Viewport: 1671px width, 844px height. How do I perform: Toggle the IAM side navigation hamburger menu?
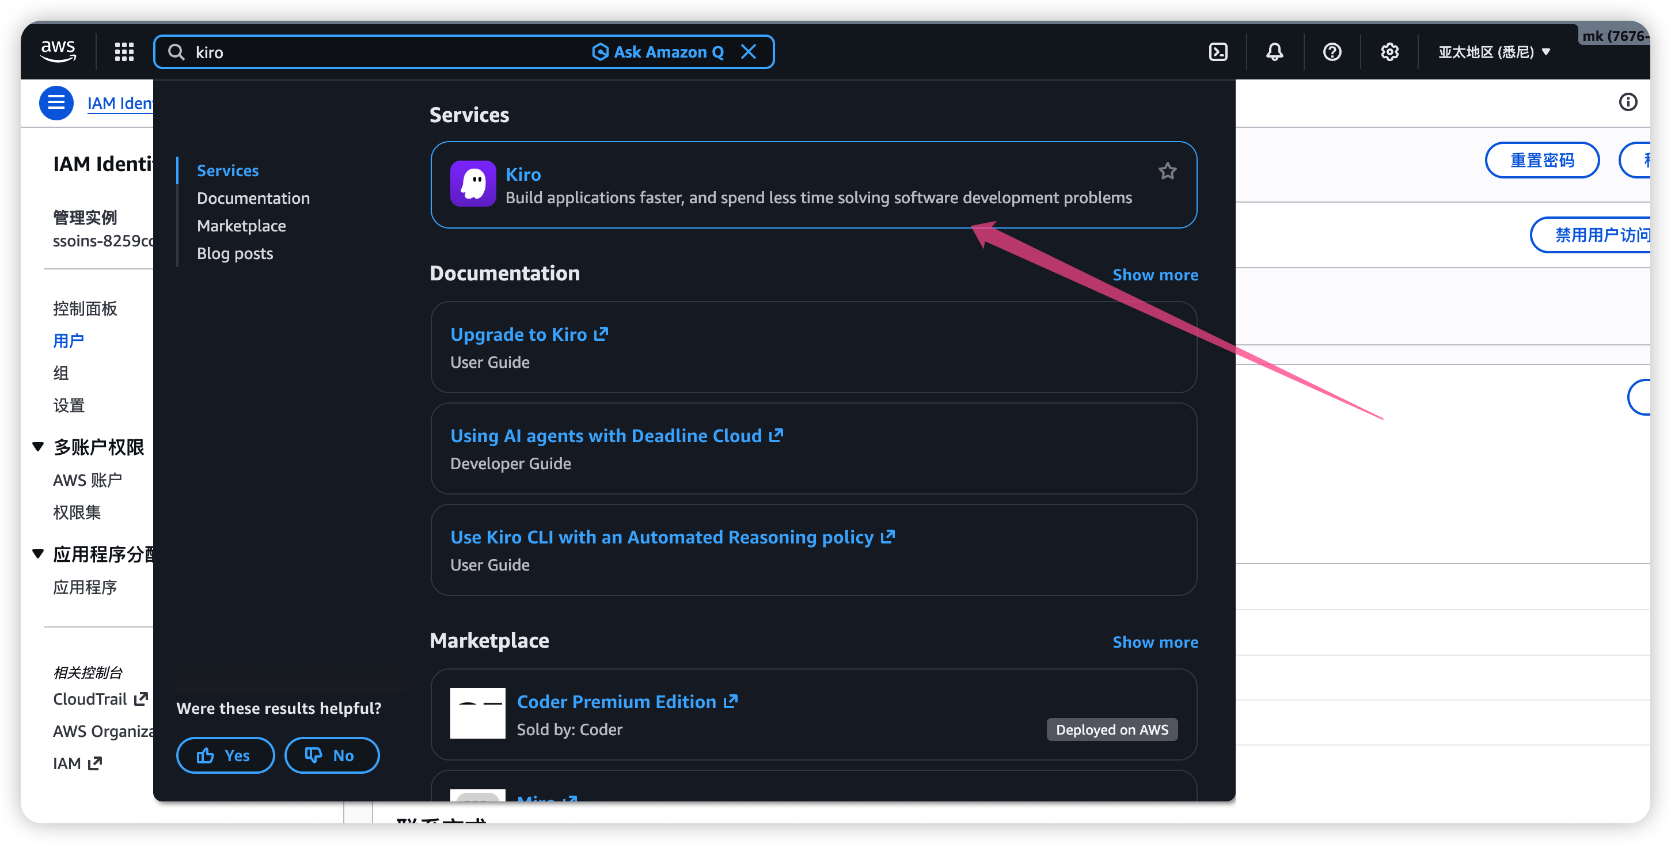[56, 103]
